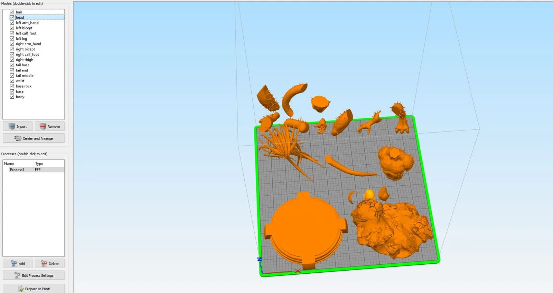
Task: Uncheck the tail middle checkbox
Action: click(12, 76)
